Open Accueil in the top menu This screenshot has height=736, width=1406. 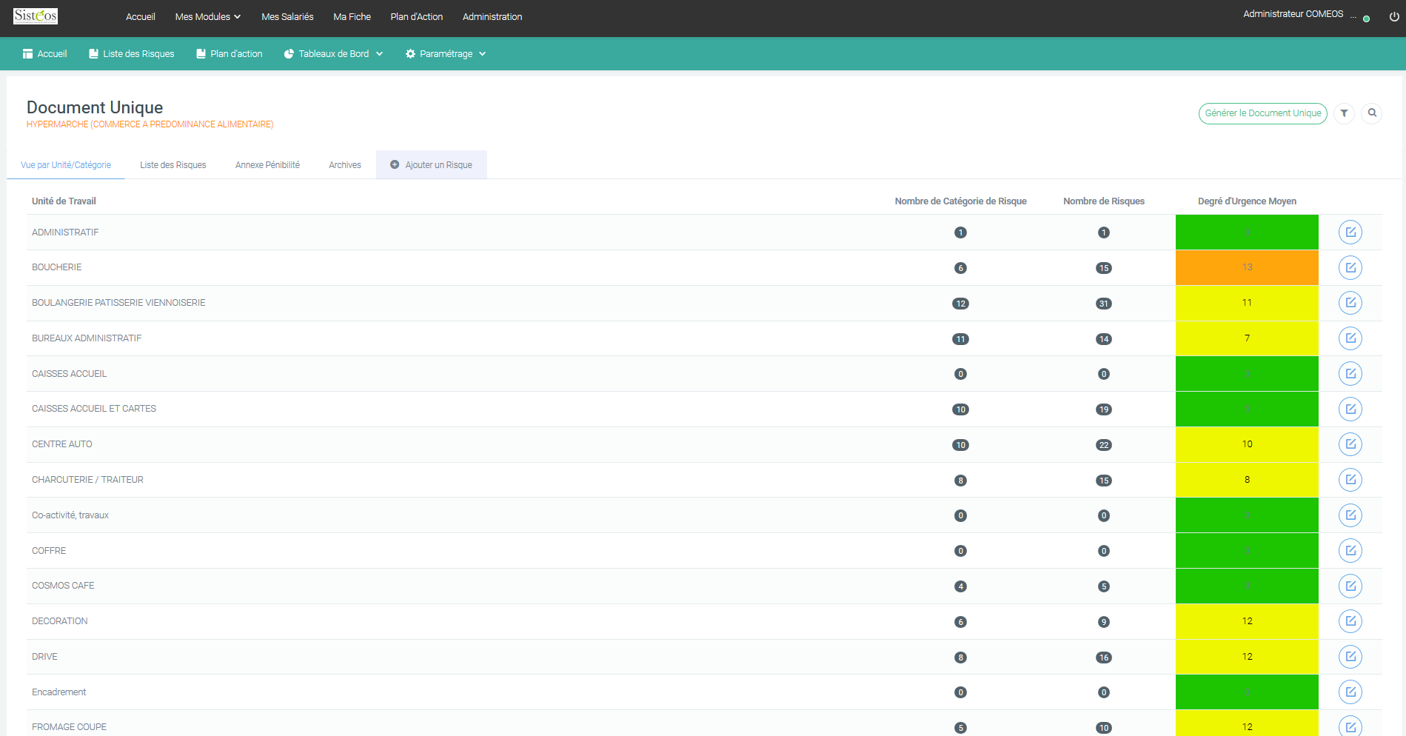(141, 17)
